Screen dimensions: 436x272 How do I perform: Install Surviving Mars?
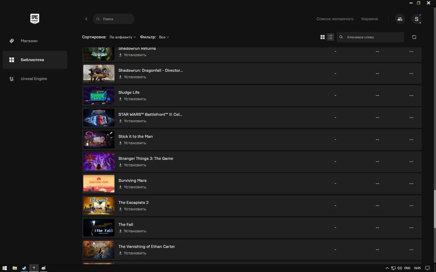pos(133,187)
